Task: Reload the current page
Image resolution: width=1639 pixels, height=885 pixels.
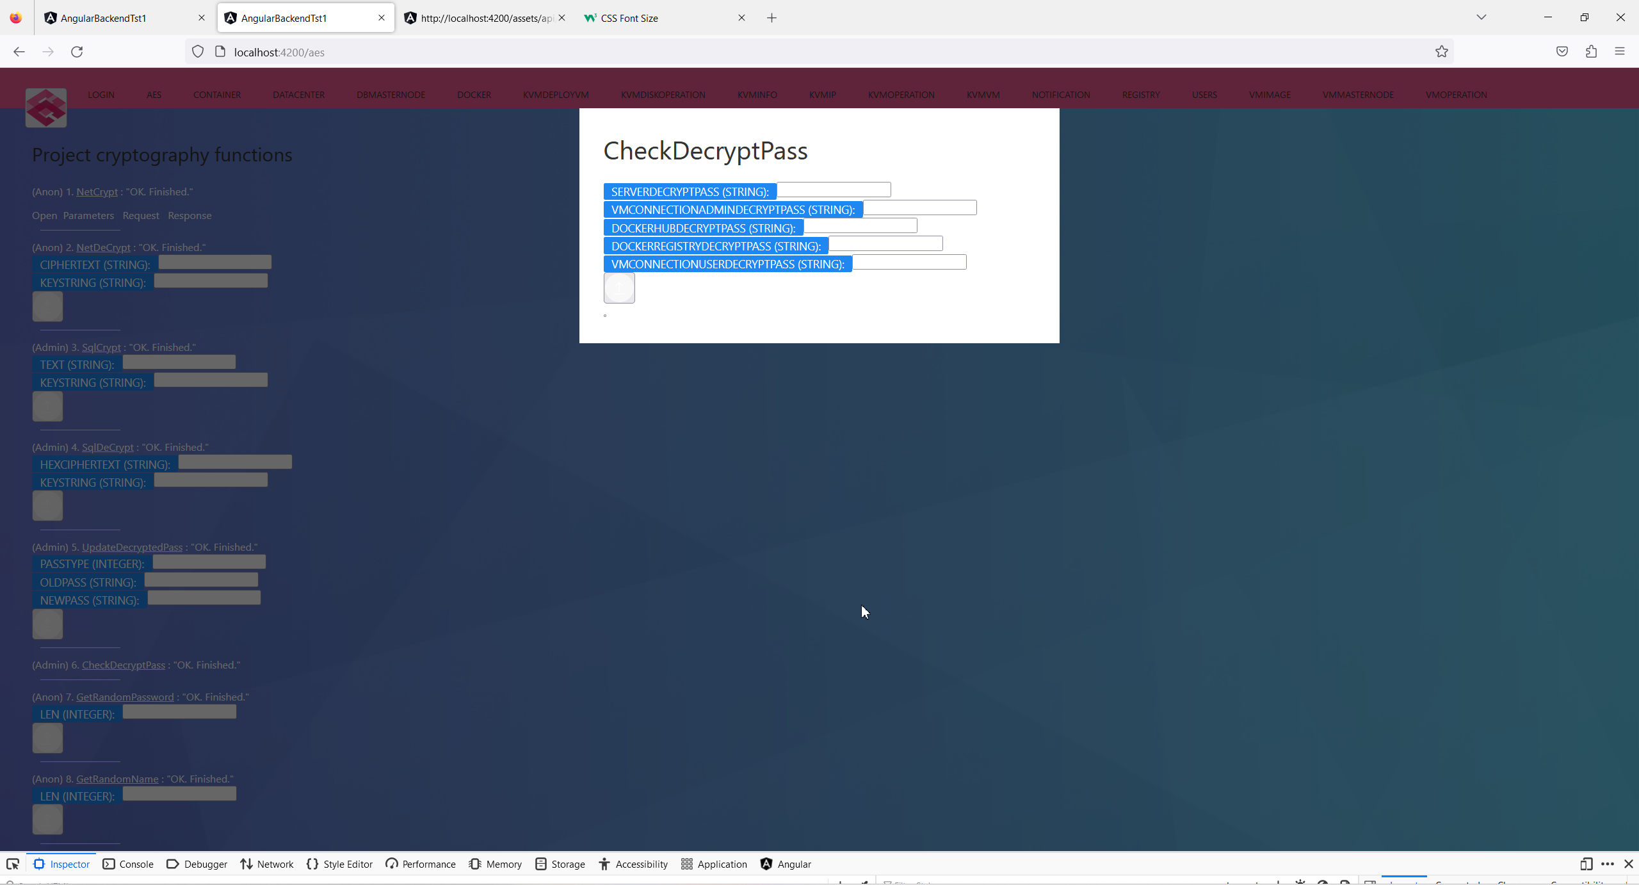Action: pyautogui.click(x=77, y=52)
